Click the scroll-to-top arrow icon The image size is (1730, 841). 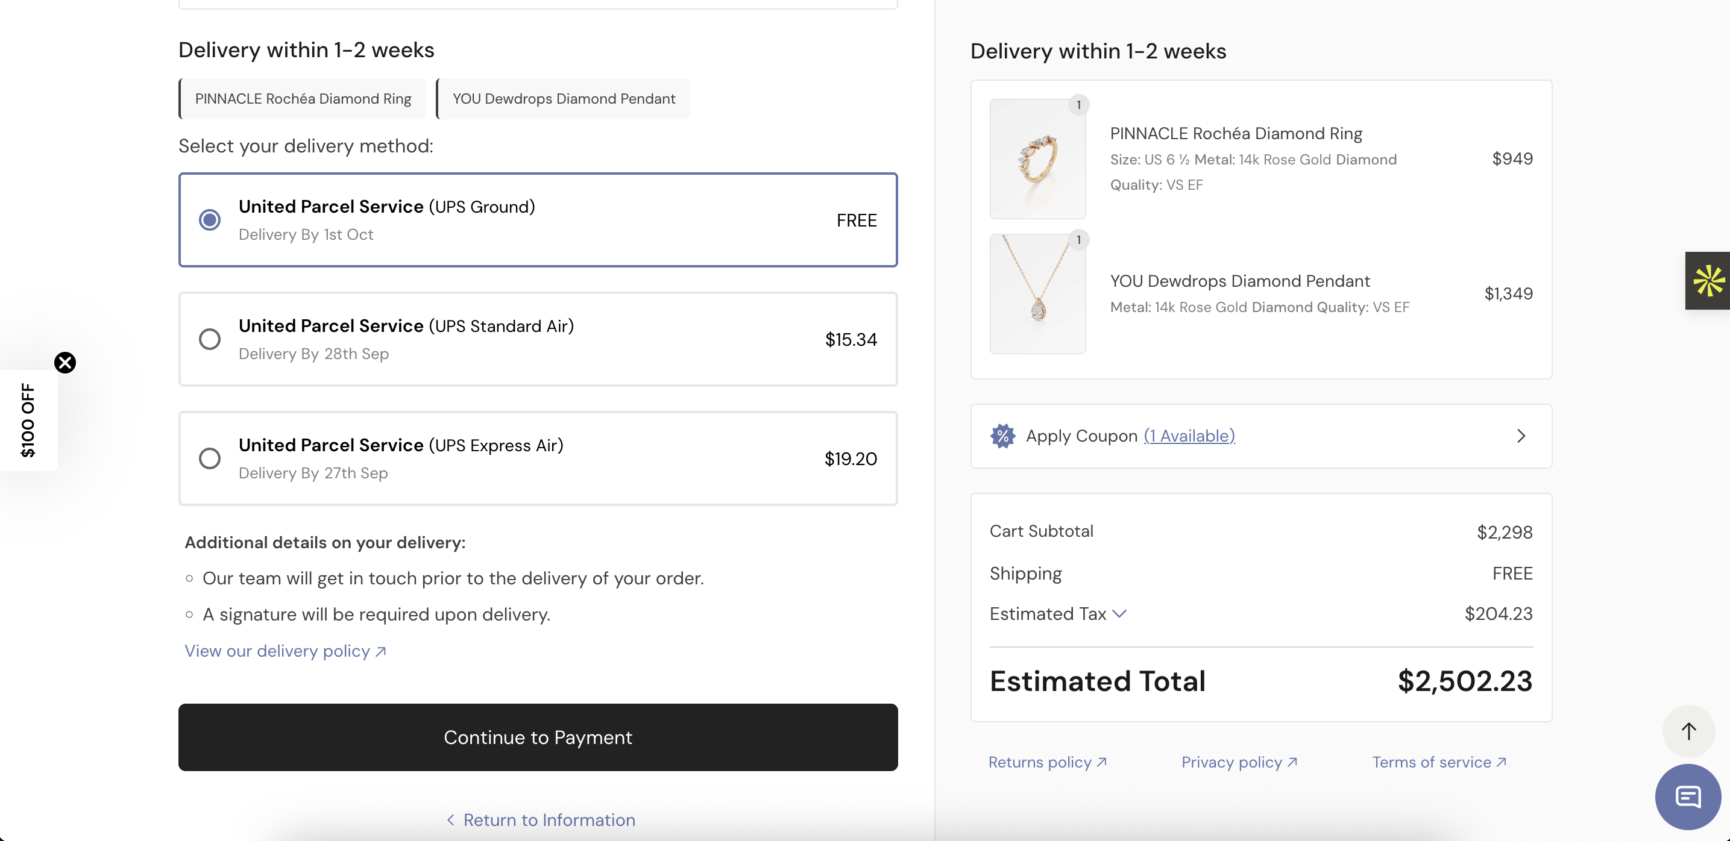tap(1688, 731)
